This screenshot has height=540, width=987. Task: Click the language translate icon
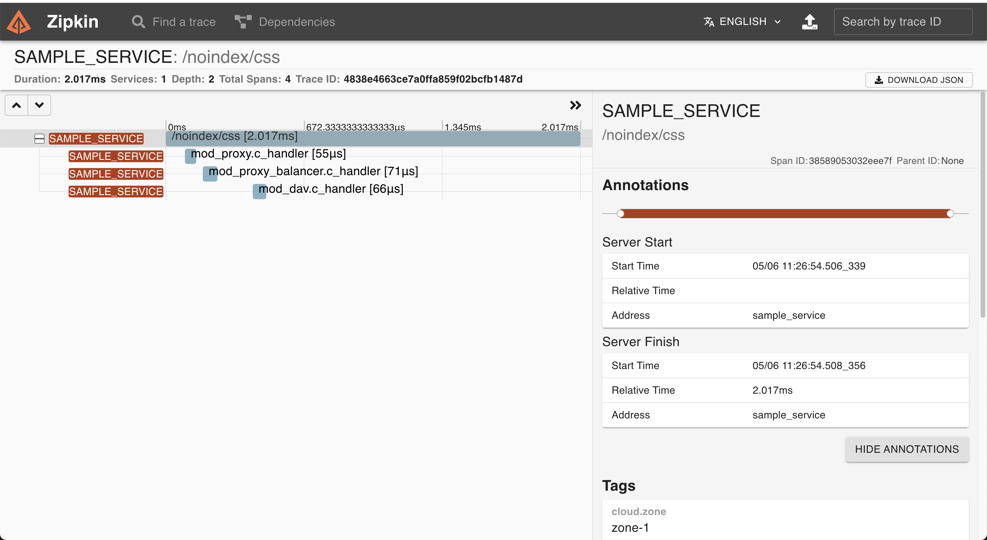pyautogui.click(x=709, y=21)
